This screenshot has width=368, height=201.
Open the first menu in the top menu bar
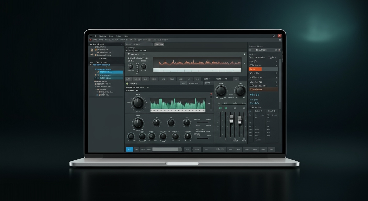[102, 36]
